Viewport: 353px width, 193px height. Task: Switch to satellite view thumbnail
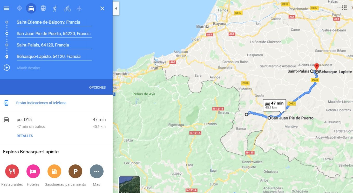point(130,185)
